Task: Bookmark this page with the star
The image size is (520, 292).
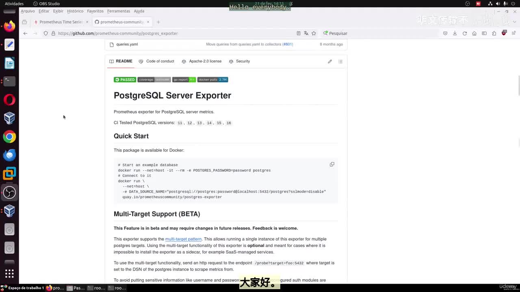Action: [x=314, y=33]
